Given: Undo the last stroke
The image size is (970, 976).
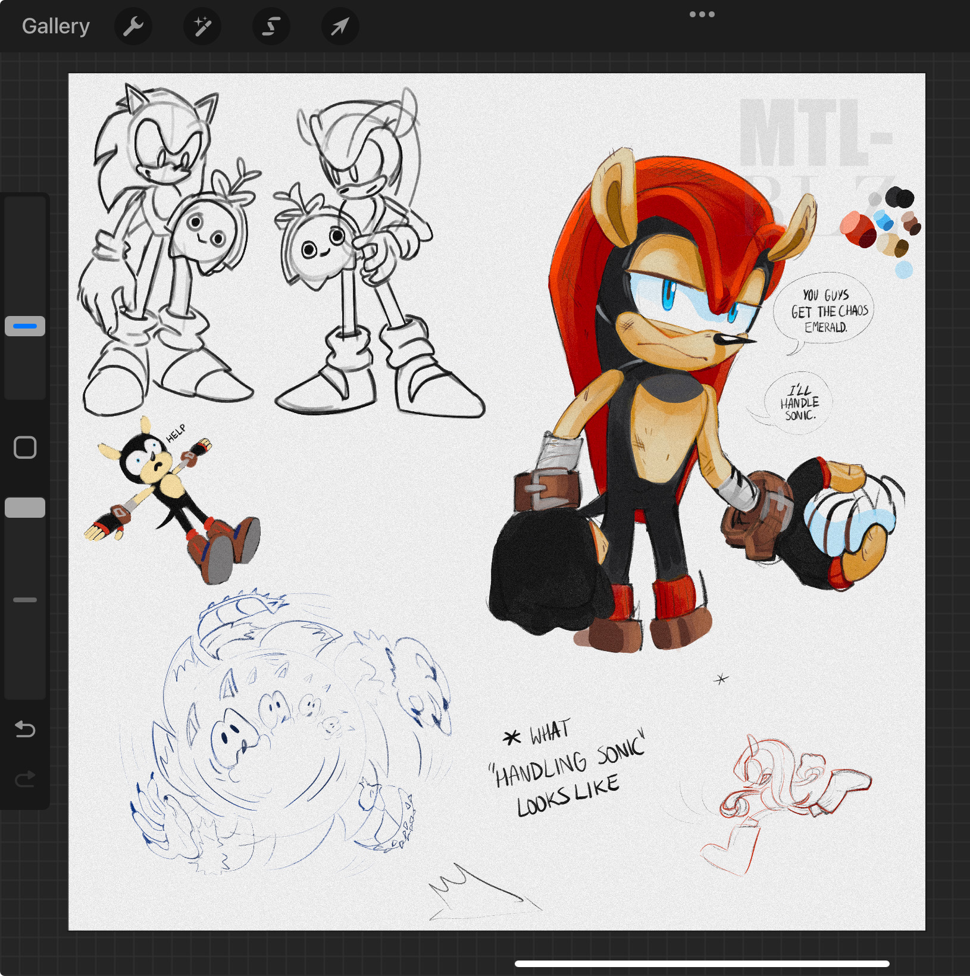Looking at the screenshot, I should (x=25, y=729).
